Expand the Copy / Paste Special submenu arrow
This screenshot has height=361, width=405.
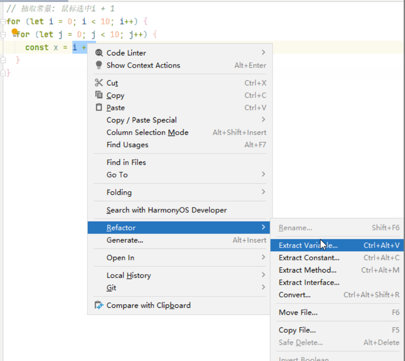click(x=263, y=119)
